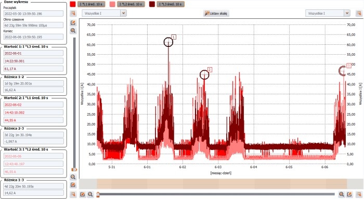The height and width of the screenshot is (199, 364).
Task: Click the vertical scale slider handle
Action: (74, 170)
